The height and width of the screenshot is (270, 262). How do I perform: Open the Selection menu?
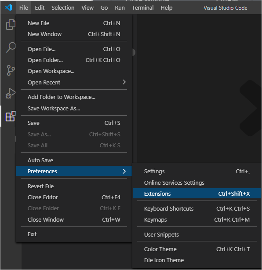(x=63, y=8)
